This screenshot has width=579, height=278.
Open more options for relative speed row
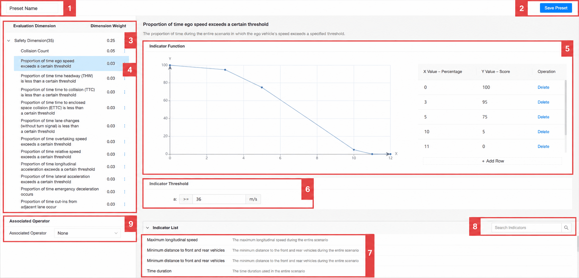click(125, 154)
